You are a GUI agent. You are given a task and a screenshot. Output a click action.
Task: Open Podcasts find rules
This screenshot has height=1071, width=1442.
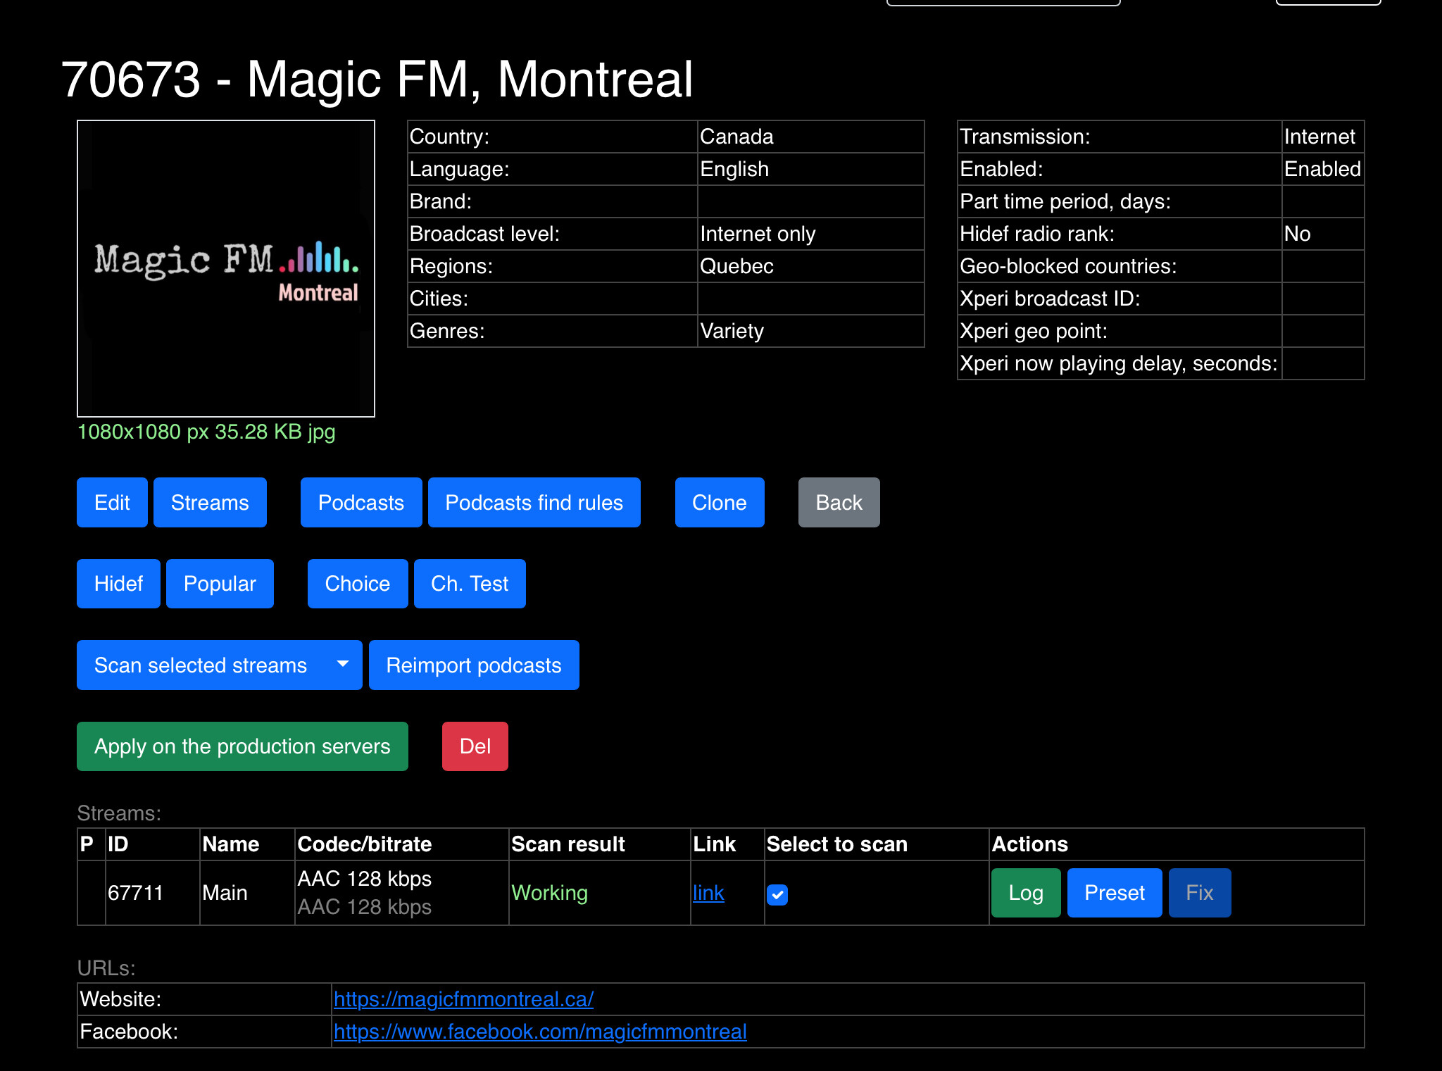(x=534, y=502)
